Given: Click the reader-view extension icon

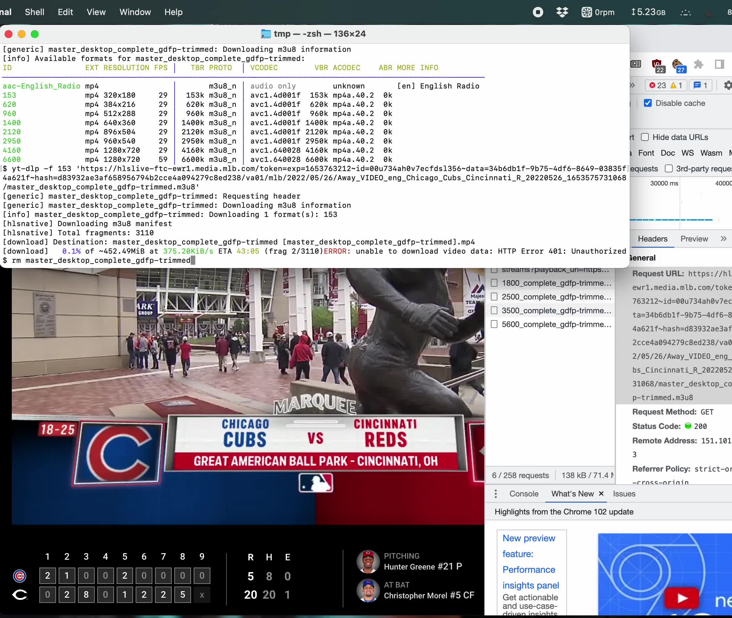Looking at the screenshot, I should [x=636, y=64].
